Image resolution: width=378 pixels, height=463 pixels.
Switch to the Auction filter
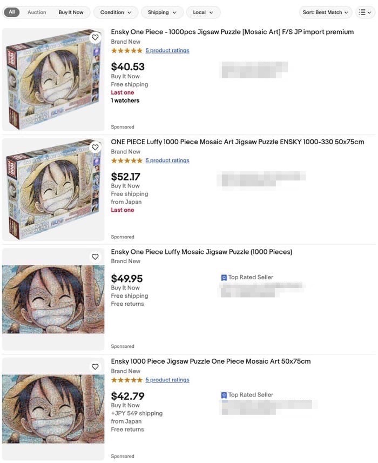point(37,12)
